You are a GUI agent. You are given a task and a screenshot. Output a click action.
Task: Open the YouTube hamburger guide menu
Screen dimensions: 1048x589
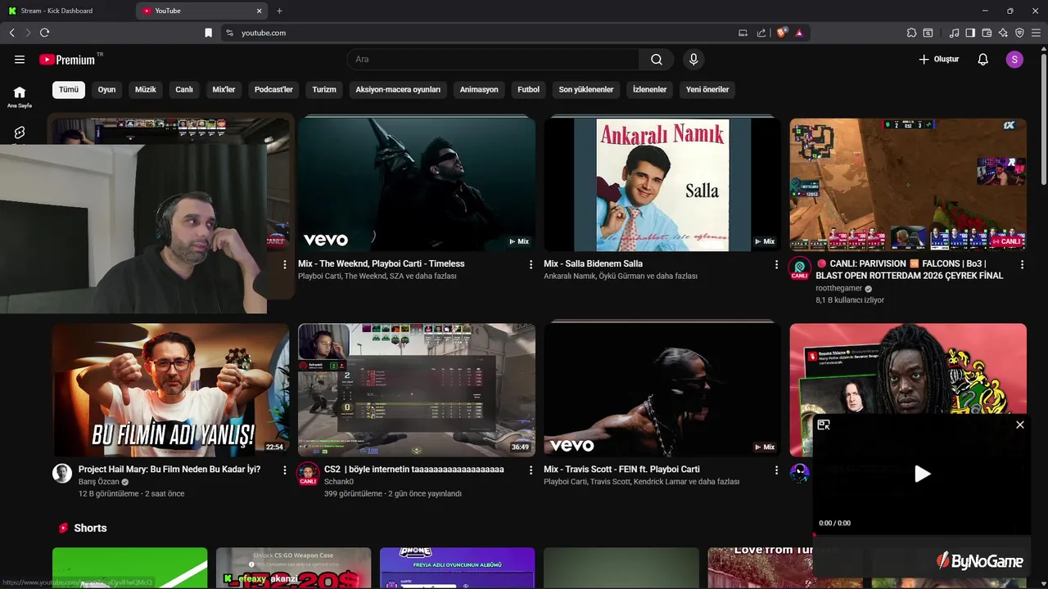[x=20, y=59]
